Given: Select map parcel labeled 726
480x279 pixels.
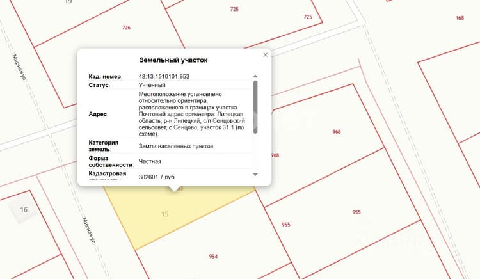Looking at the screenshot, I should 127,28.
